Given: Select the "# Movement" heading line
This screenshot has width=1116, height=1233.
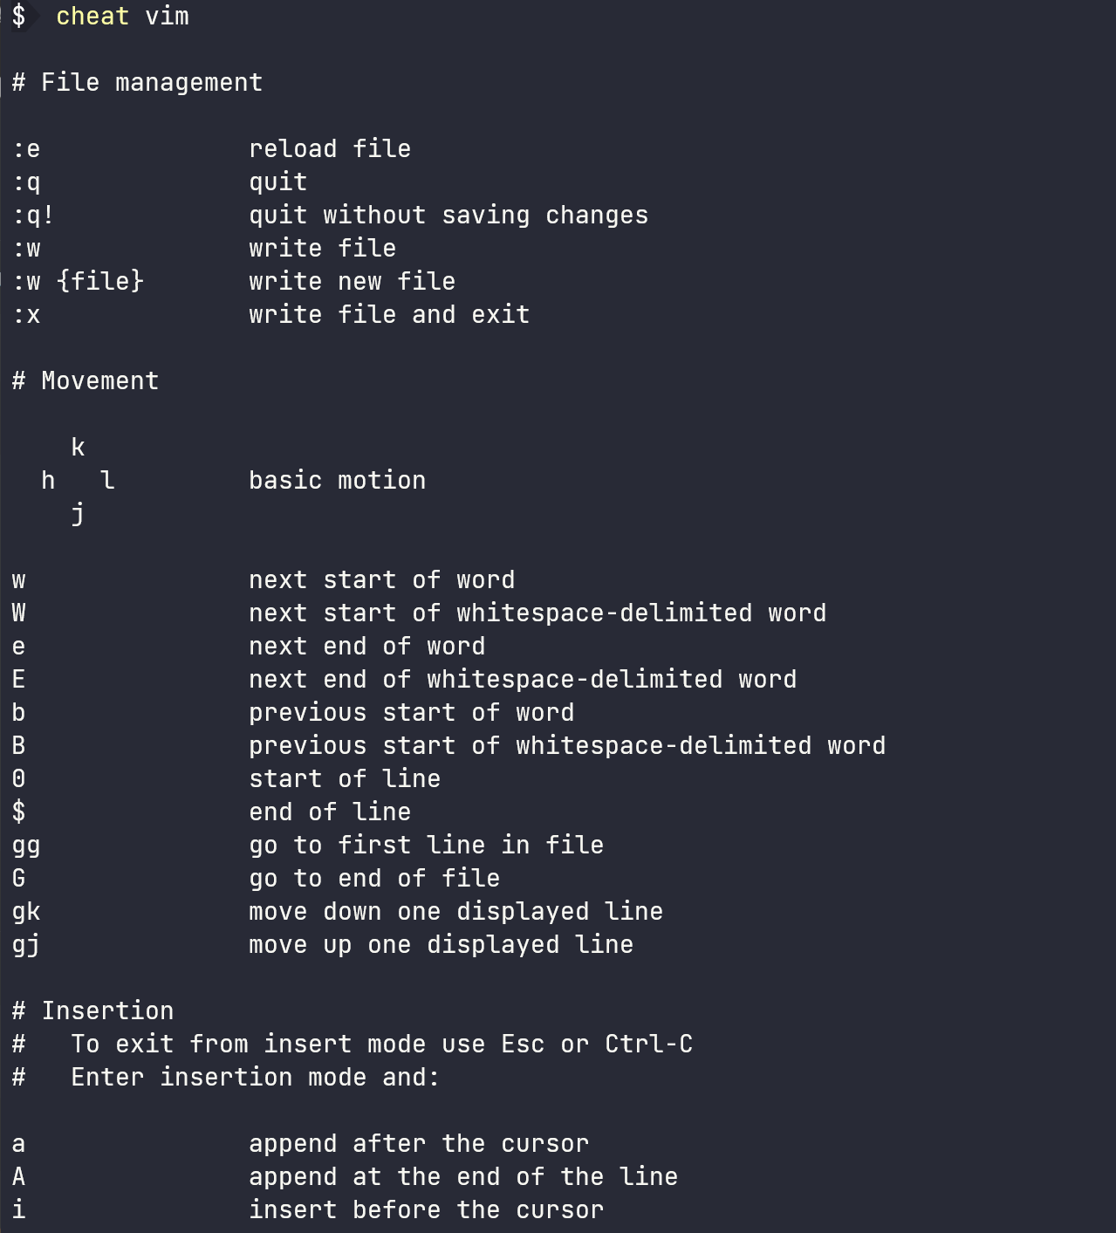Looking at the screenshot, I should click(x=86, y=381).
